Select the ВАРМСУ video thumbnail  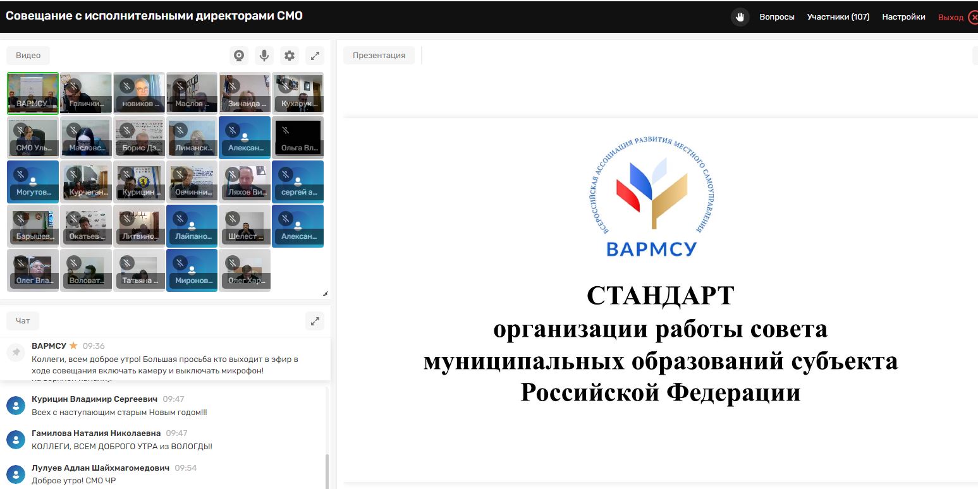pyautogui.click(x=33, y=94)
